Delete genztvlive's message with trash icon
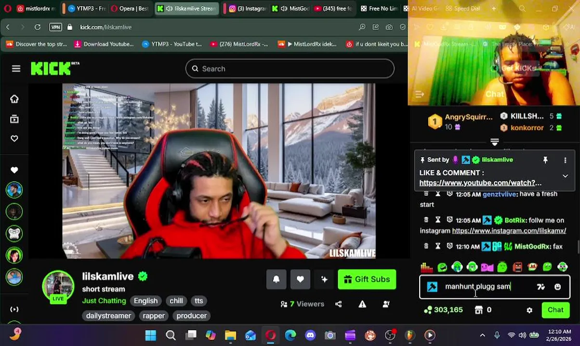This screenshot has width=580, height=346. pos(426,194)
